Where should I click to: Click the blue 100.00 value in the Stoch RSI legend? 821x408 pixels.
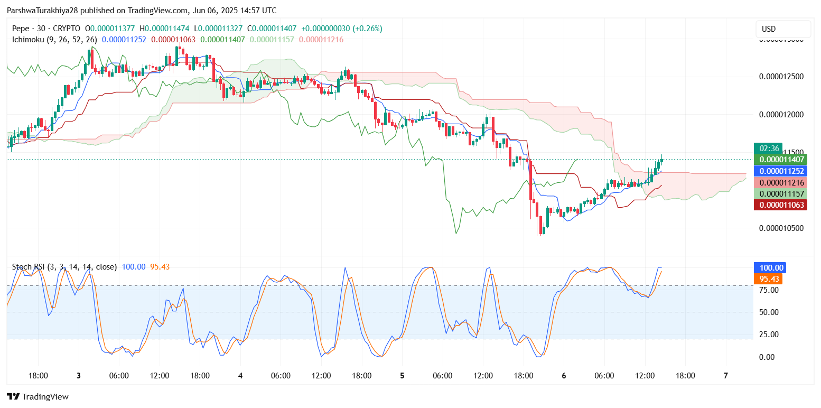pos(134,267)
